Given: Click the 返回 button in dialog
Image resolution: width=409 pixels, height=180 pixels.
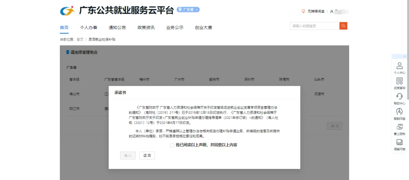Looking at the screenshot, I should click(x=147, y=155).
